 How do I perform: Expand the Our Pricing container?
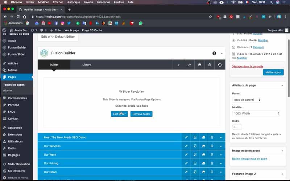[x=221, y=164]
